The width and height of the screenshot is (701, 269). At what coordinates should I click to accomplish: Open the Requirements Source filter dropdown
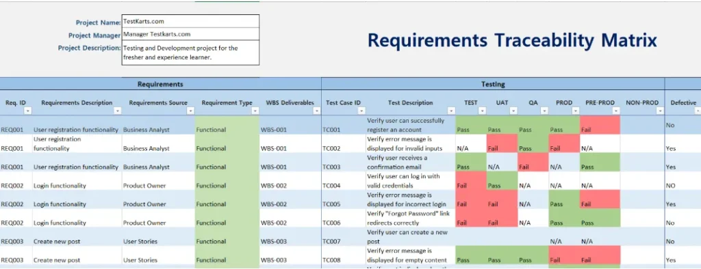(190, 111)
